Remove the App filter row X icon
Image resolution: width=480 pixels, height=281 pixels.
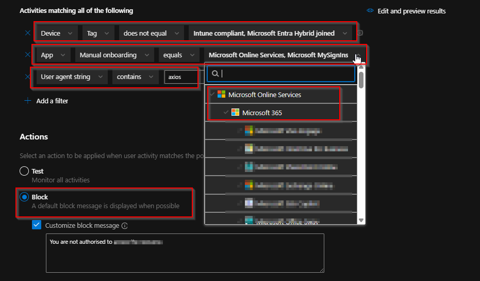28,55
